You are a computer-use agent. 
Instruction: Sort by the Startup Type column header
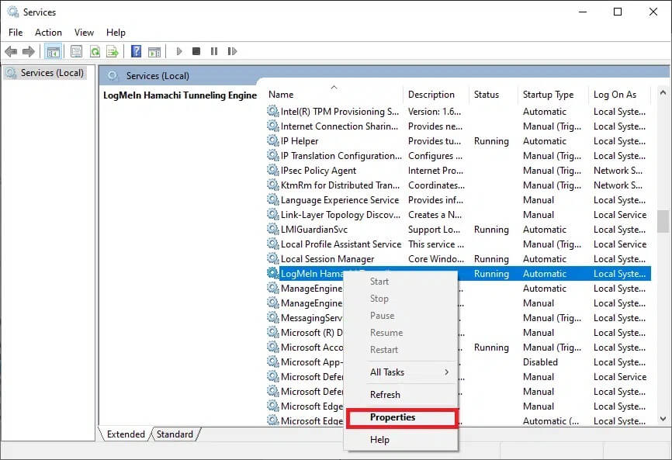pos(548,95)
